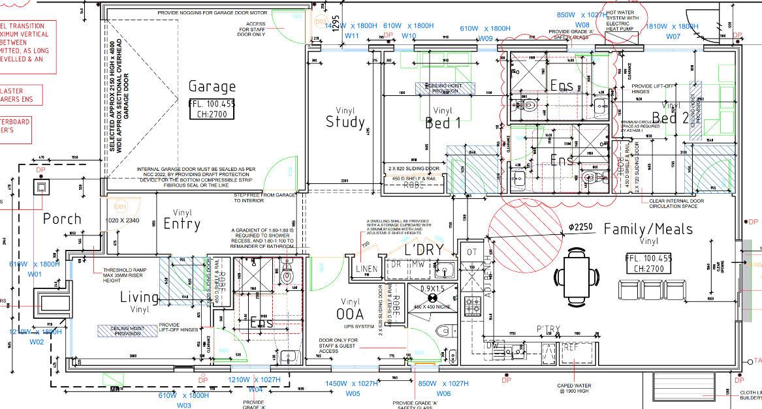The image size is (762, 409).
Task: Select the shower recess gradient note
Action: pyautogui.click(x=262, y=238)
